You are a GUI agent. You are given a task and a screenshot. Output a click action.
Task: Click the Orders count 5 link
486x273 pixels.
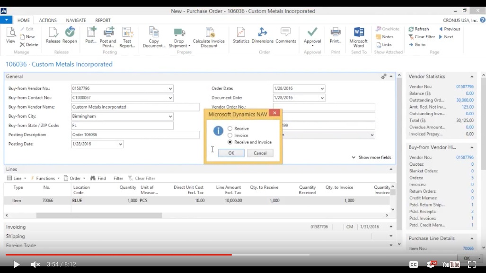point(472,178)
